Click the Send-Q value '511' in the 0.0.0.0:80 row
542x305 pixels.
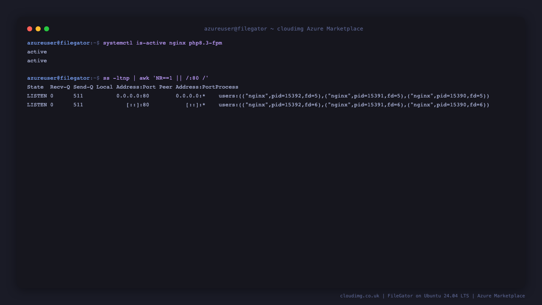[x=78, y=96]
